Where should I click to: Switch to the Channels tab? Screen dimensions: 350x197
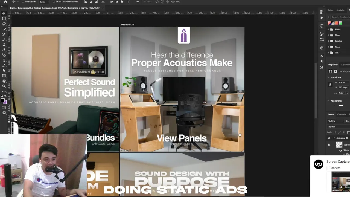click(x=342, y=114)
